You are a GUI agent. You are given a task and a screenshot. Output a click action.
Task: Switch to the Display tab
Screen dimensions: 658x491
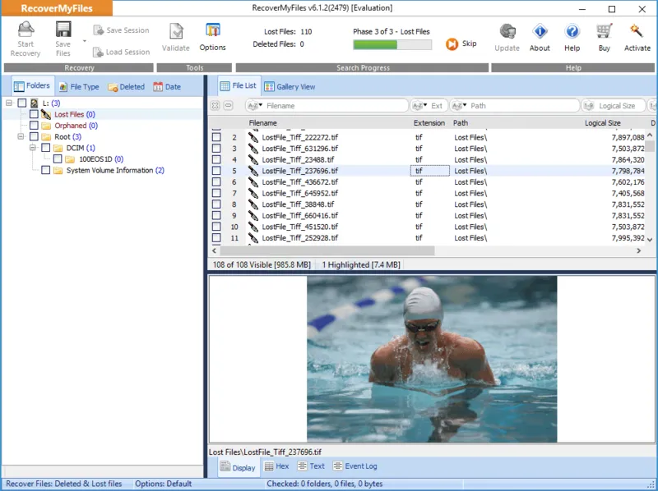pos(238,467)
